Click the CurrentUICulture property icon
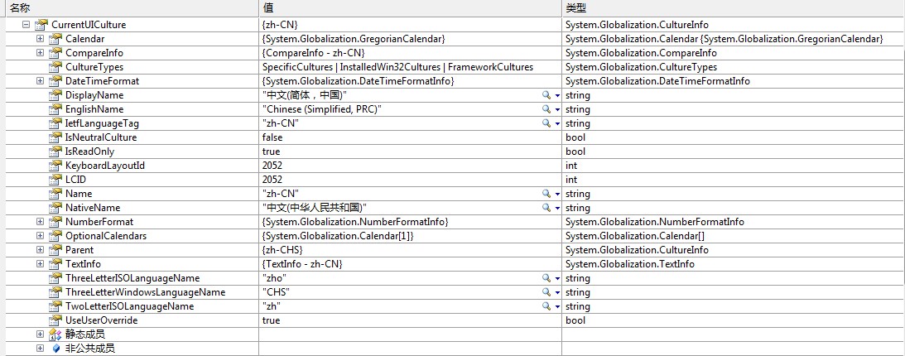Image resolution: width=905 pixels, height=356 pixels. [41, 25]
